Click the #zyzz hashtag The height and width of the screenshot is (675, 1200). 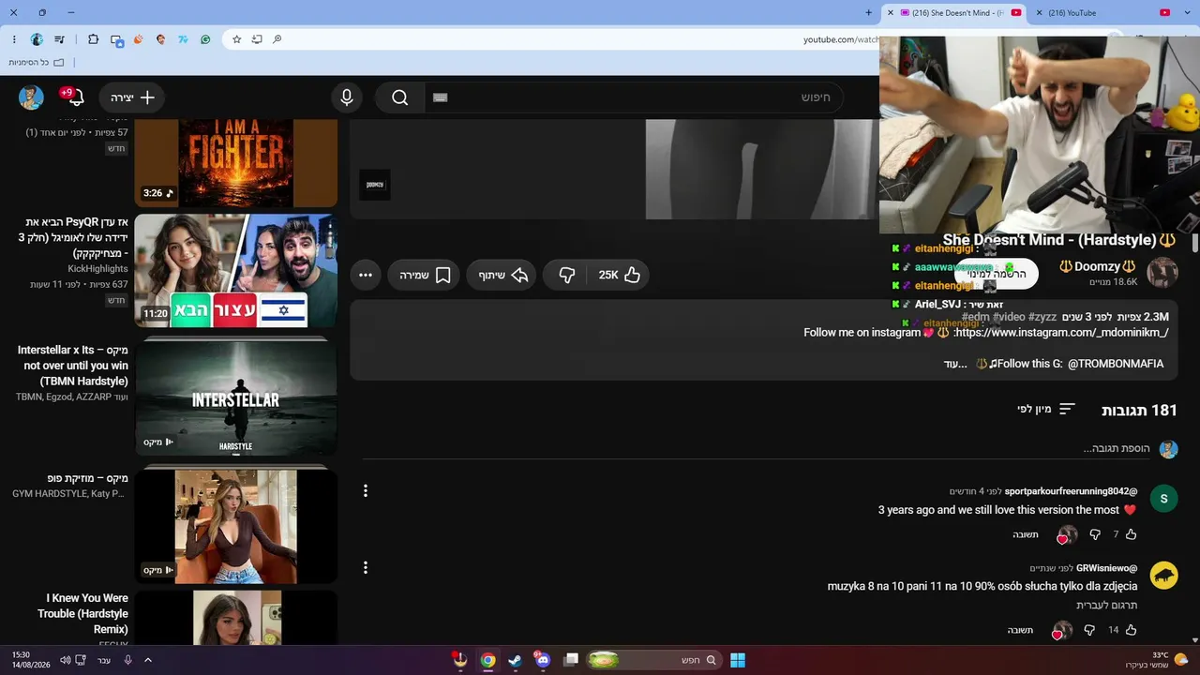tap(1042, 318)
